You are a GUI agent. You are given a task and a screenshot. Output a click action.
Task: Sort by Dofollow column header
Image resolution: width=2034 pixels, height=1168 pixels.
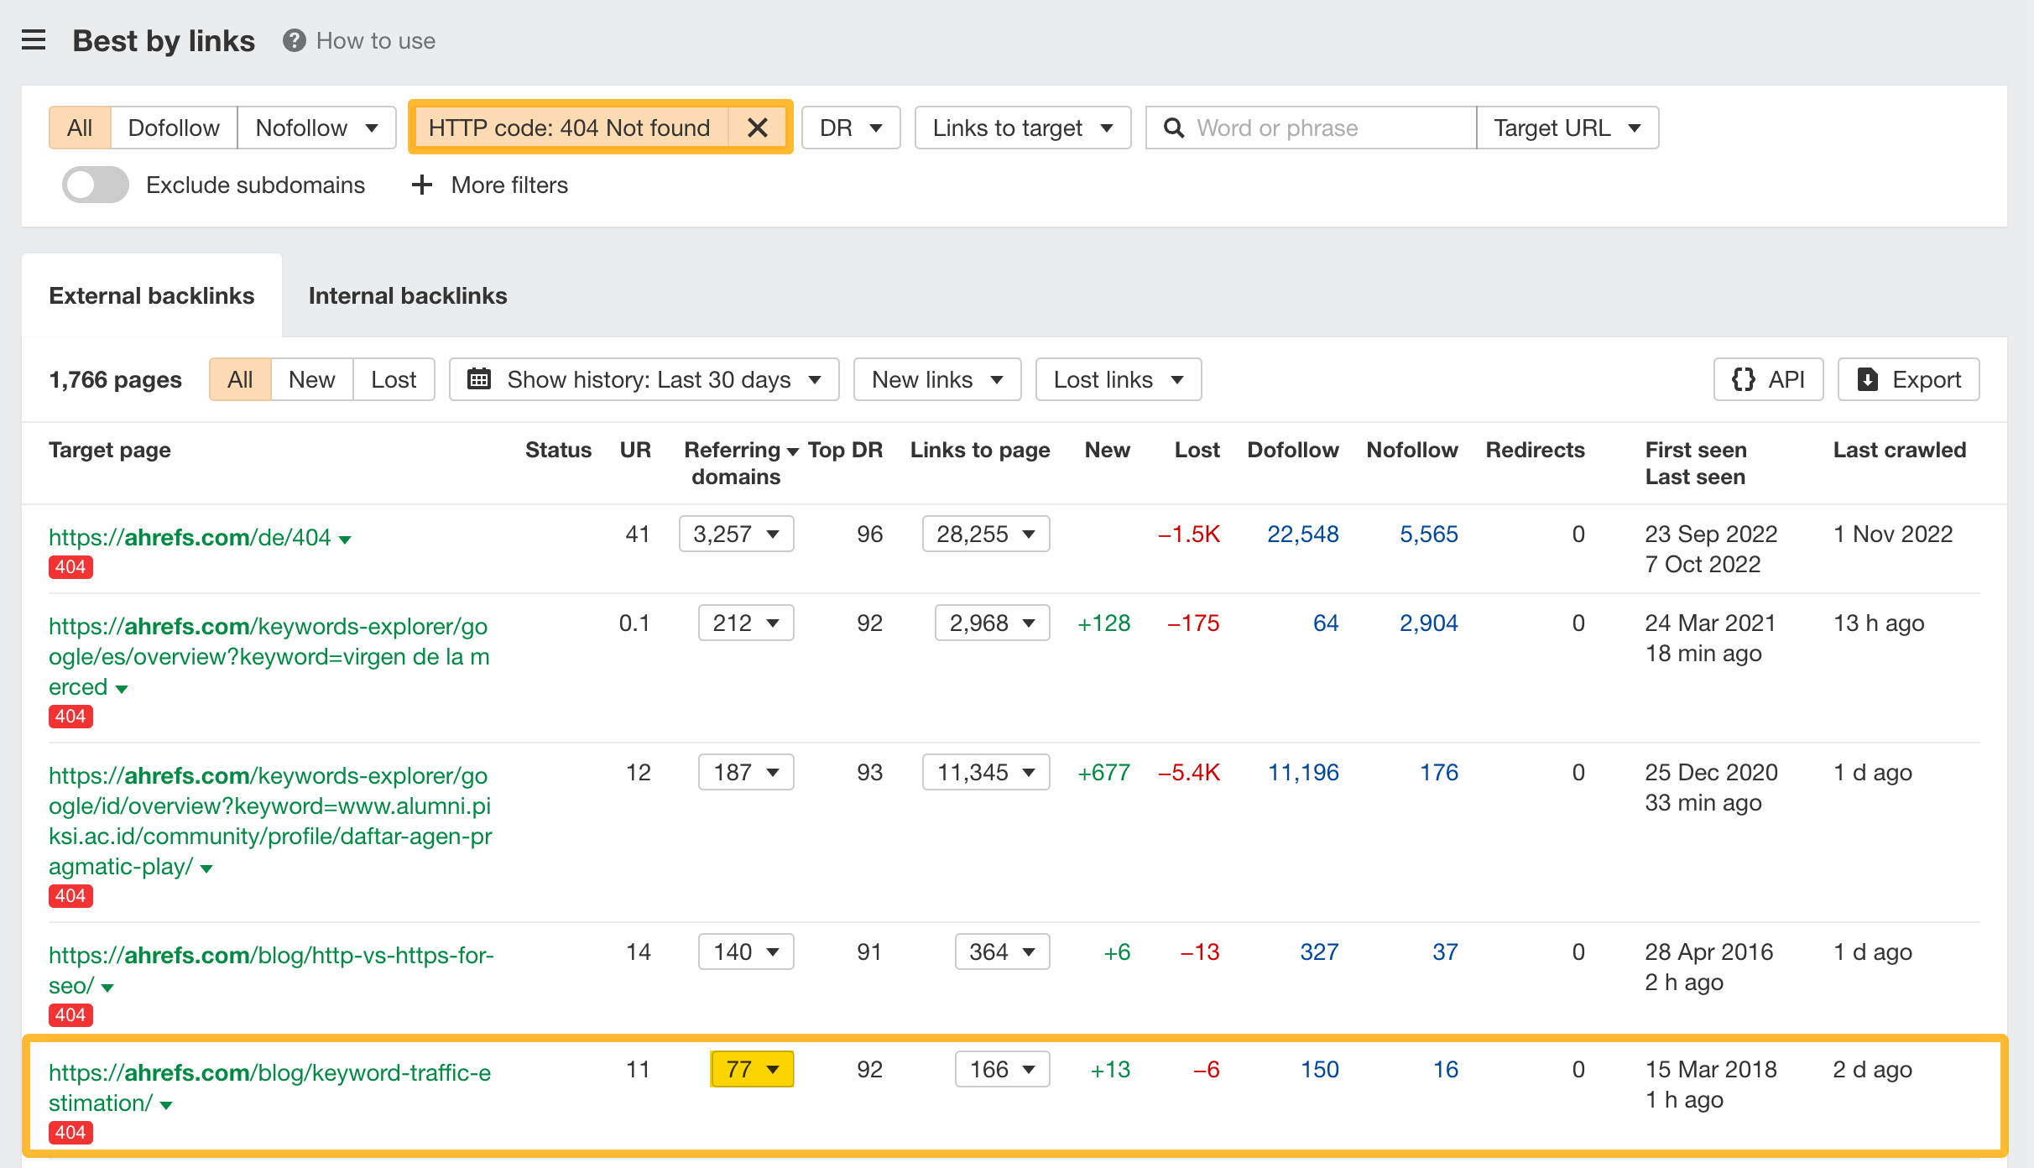tap(1293, 450)
